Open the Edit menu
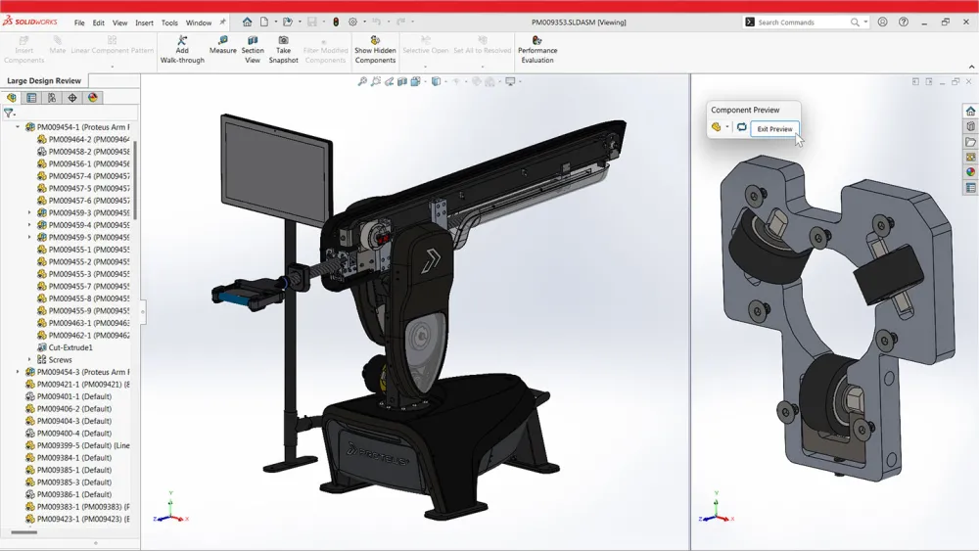This screenshot has height=551, width=979. coord(99,23)
